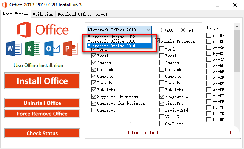Click the Outlook application icon
The height and width of the screenshot is (149, 244).
coord(52,49)
